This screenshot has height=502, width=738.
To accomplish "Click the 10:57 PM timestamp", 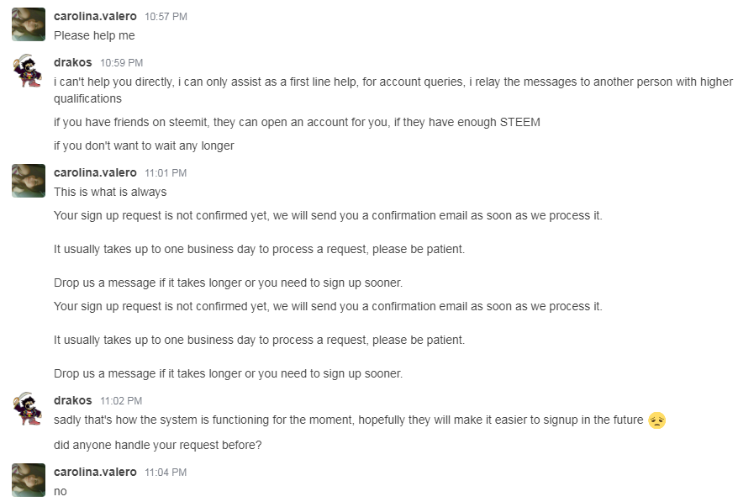I will (x=166, y=17).
